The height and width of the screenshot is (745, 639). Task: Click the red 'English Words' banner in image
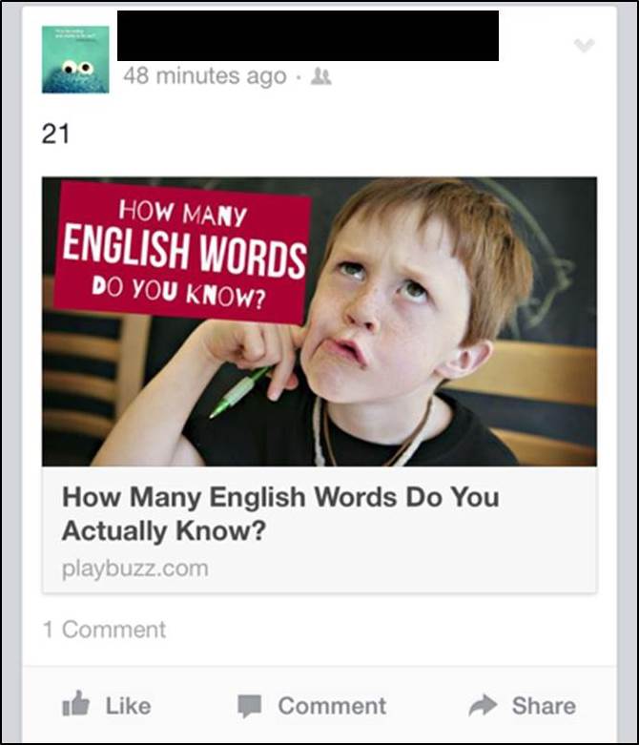click(182, 252)
